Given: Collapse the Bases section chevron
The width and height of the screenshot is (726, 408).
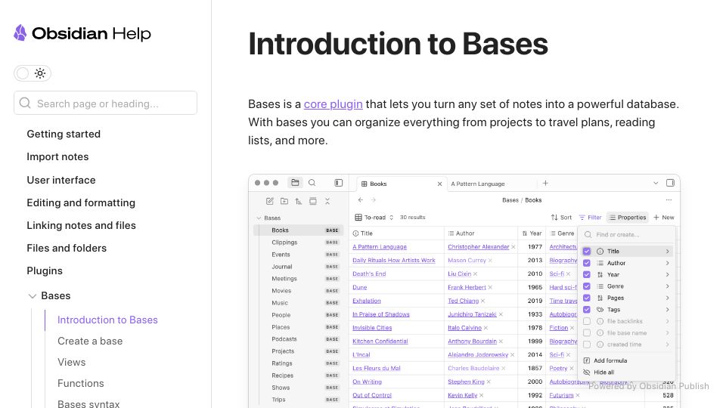Looking at the screenshot, I should click(32, 296).
